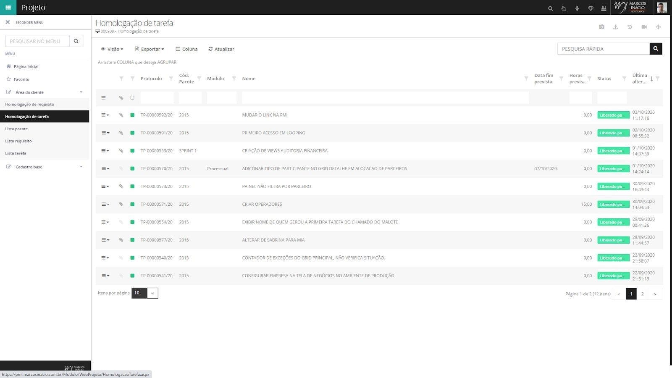Click the diamond icon in top bar
The width and height of the screenshot is (672, 378).
591,8
